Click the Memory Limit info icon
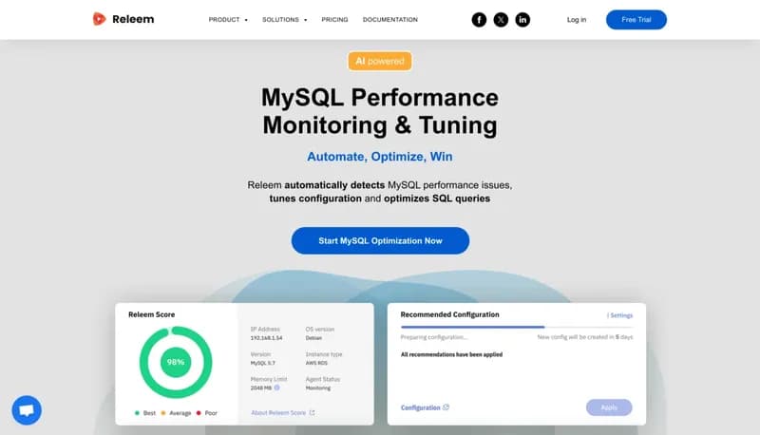 (x=276, y=388)
